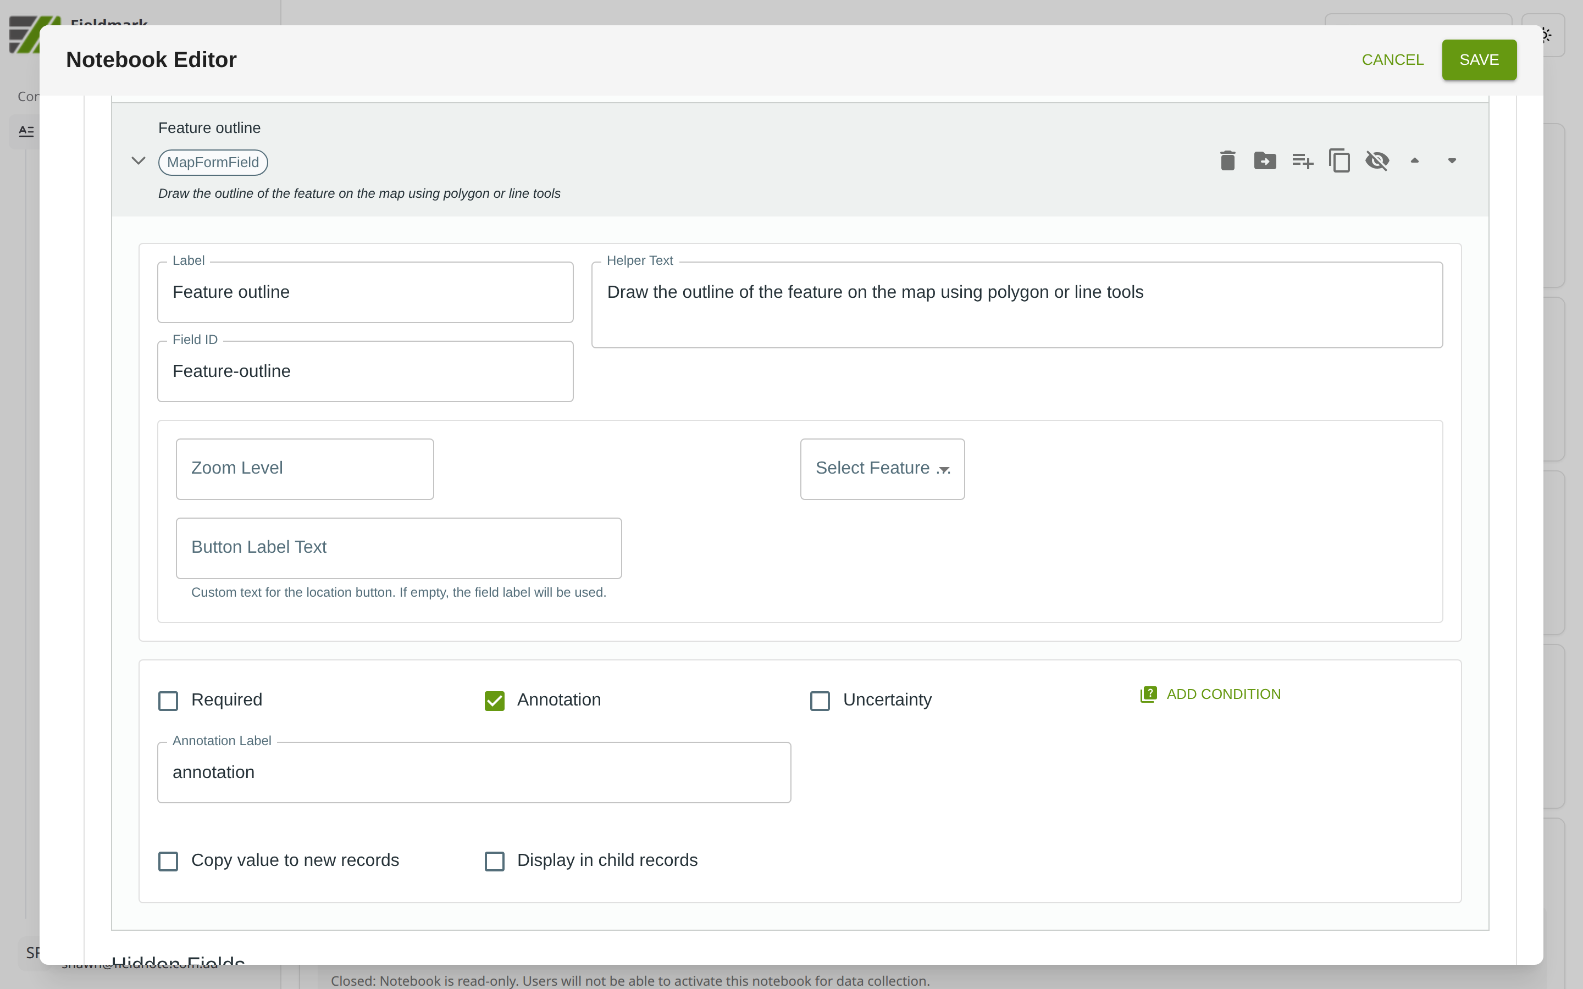Viewport: 1583px width, 989px height.
Task: Cancel the Notebook Editor
Action: click(x=1392, y=59)
